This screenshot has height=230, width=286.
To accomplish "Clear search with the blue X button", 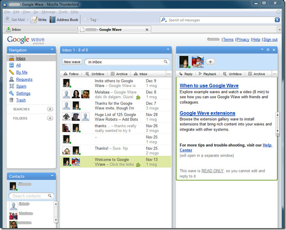I will (x=277, y=20).
